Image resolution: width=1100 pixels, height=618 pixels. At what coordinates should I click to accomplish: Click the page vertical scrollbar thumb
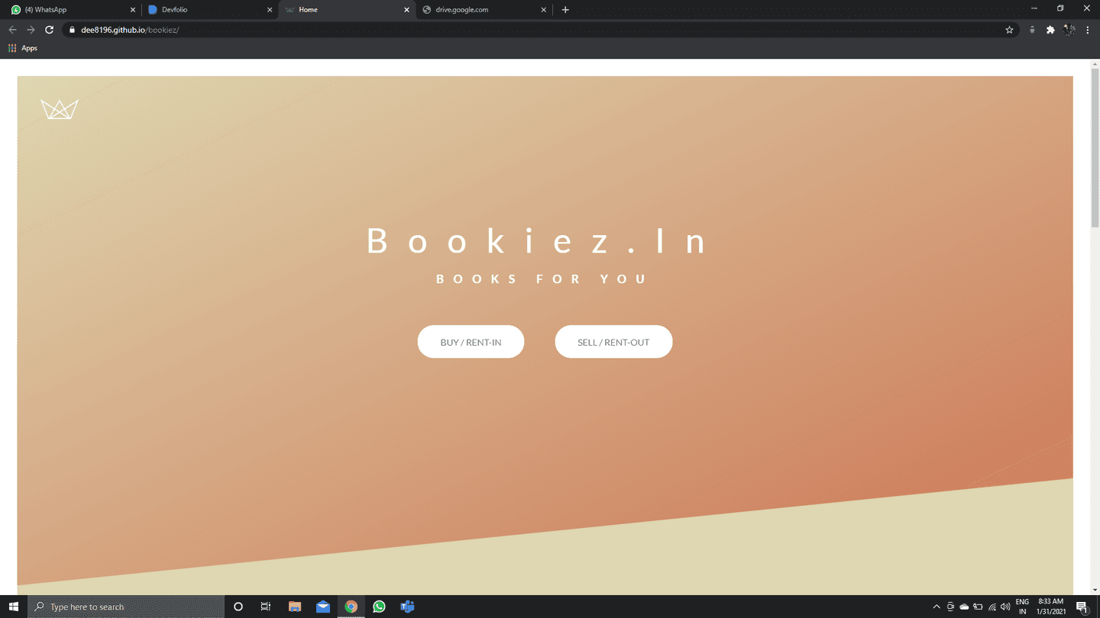click(1095, 148)
